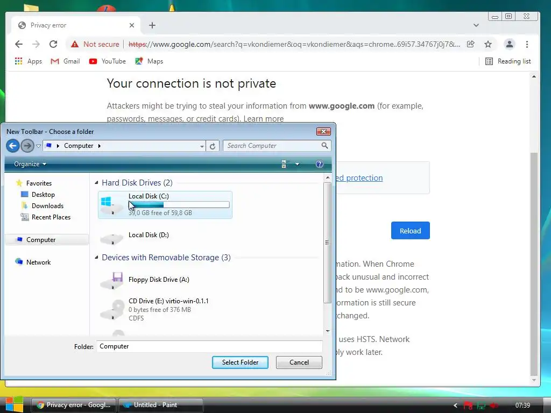Open the Apps bookmark shortcut
The image size is (551, 413).
[28, 61]
